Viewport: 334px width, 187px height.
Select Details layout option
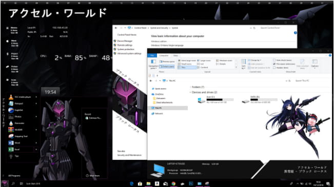221,64
